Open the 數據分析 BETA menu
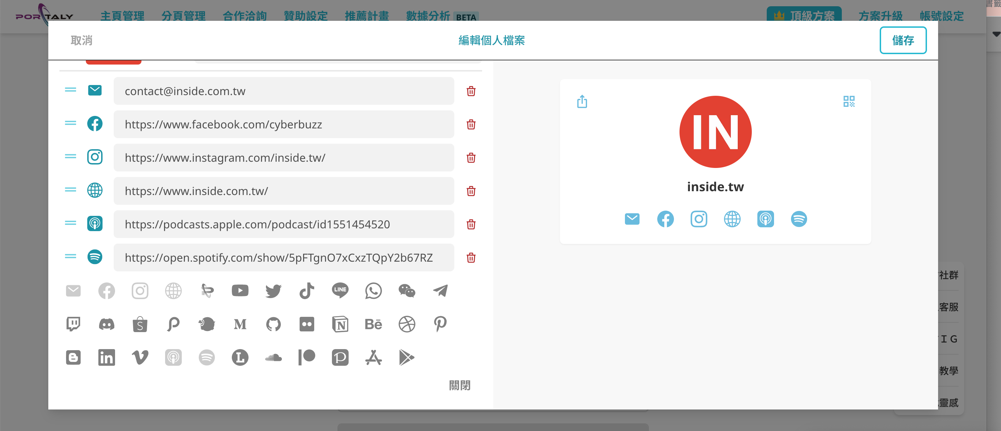This screenshot has width=1001, height=431. 442,16
